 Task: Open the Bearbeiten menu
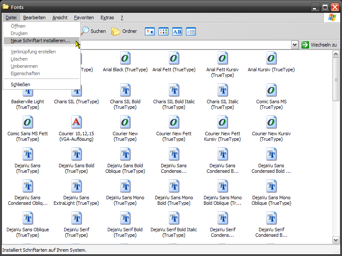[34, 17]
